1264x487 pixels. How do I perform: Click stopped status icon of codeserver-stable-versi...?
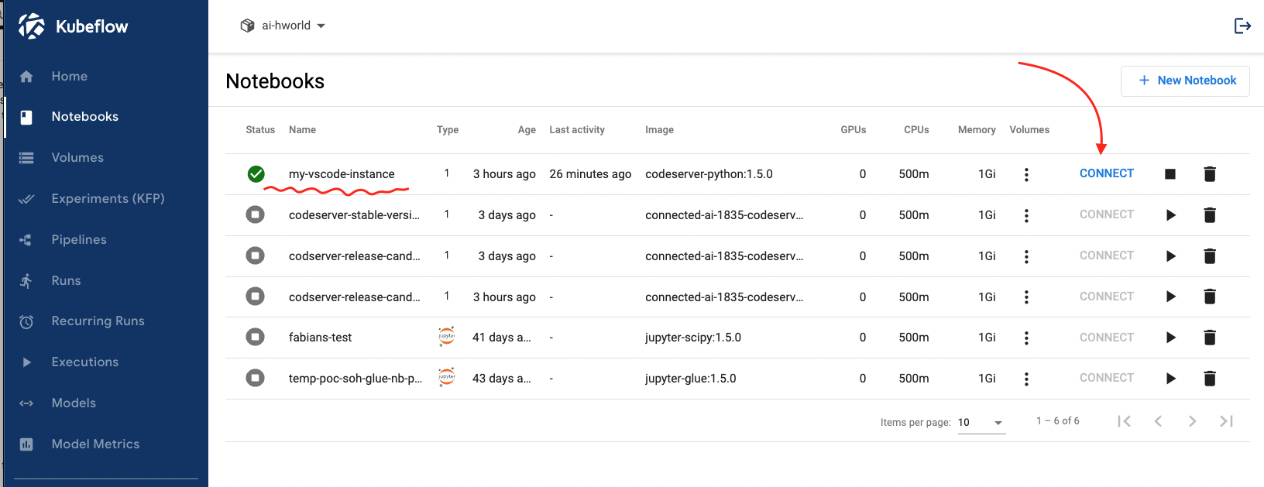[255, 214]
